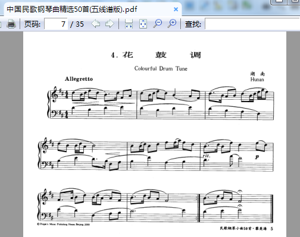Go to the next page with the right arrow
Viewport: 300px width, 237px height.
110,24
